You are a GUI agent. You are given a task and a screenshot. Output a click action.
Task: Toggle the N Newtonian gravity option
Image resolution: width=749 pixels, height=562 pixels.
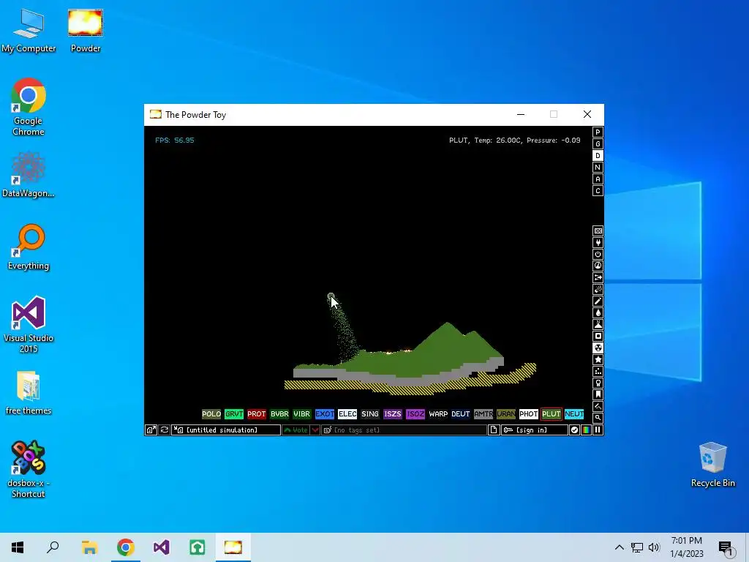[x=598, y=168]
